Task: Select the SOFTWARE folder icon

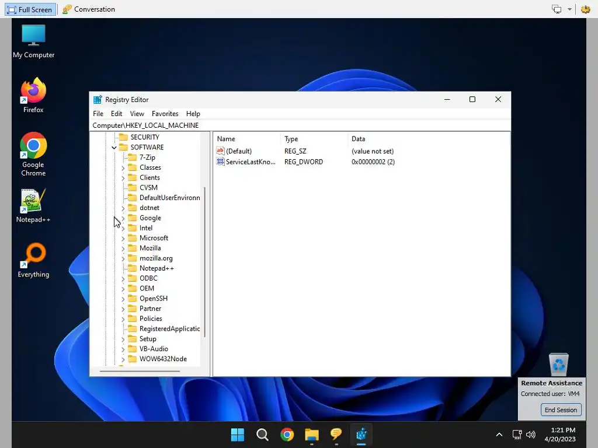Action: tap(123, 147)
